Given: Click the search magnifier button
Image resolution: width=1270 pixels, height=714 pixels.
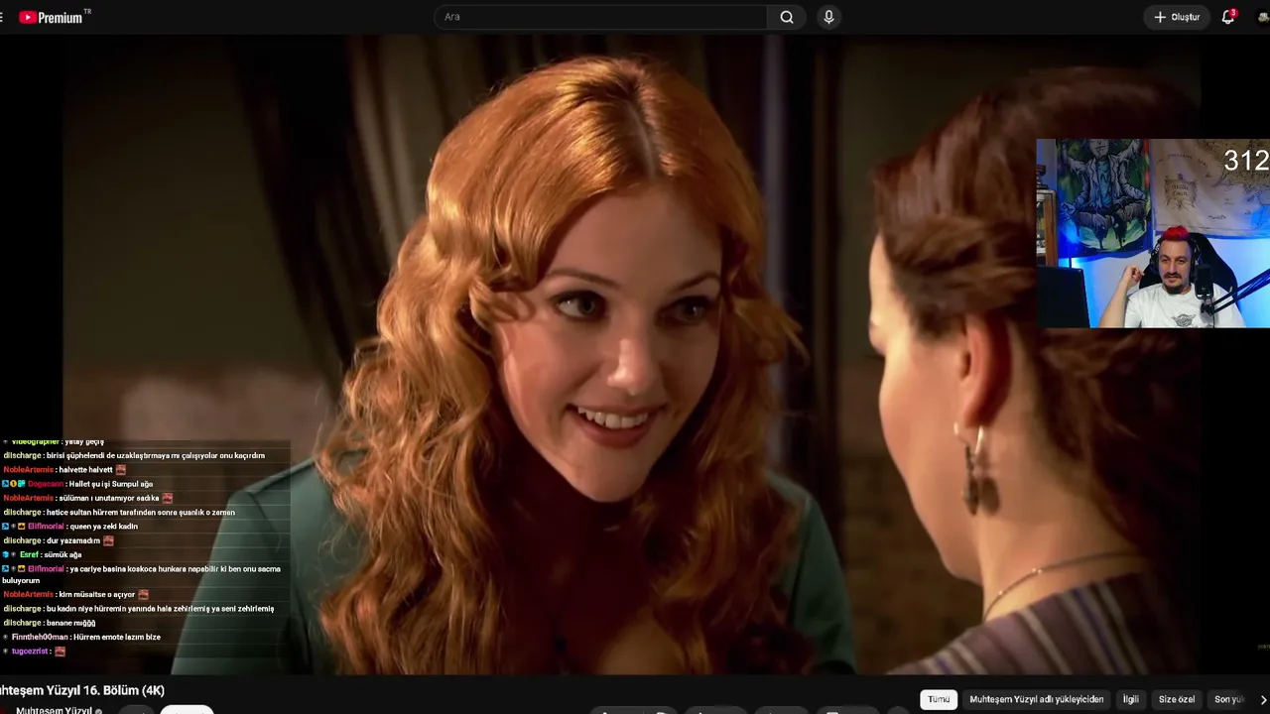Looking at the screenshot, I should 787,17.
